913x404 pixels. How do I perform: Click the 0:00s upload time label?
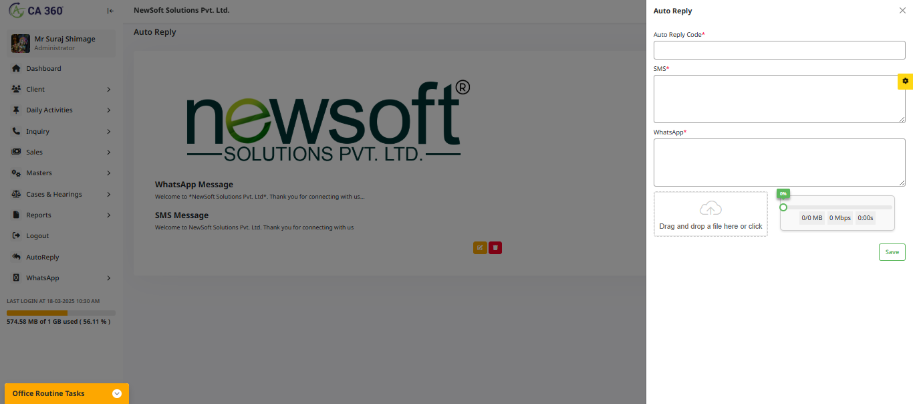tap(866, 218)
